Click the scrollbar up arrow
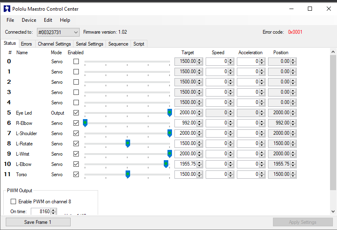The image size is (337, 230). 333,52
